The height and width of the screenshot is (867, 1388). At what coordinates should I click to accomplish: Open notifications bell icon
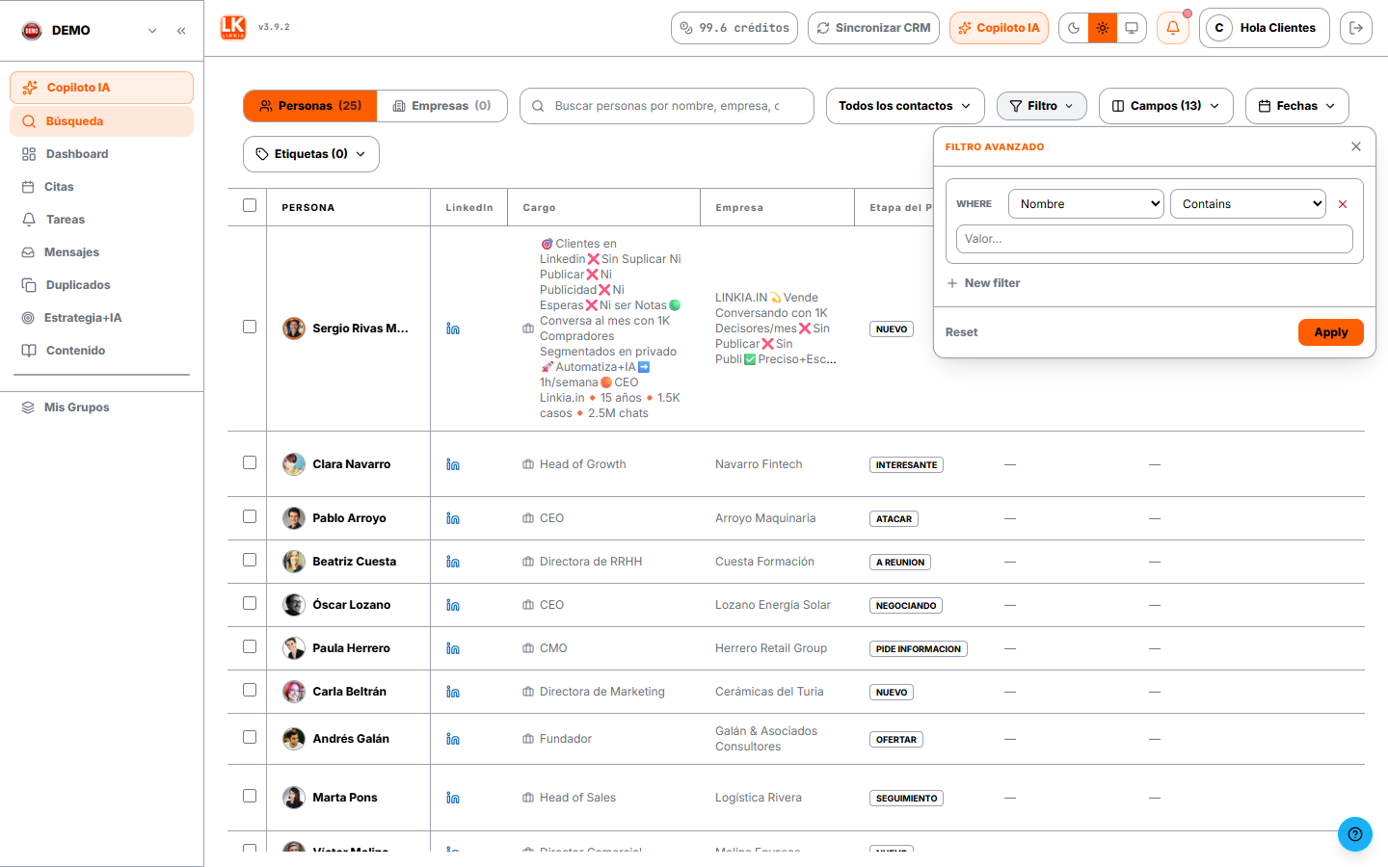tap(1173, 28)
